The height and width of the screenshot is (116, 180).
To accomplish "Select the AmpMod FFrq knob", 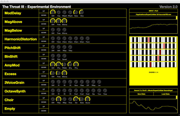I will pos(76,64).
